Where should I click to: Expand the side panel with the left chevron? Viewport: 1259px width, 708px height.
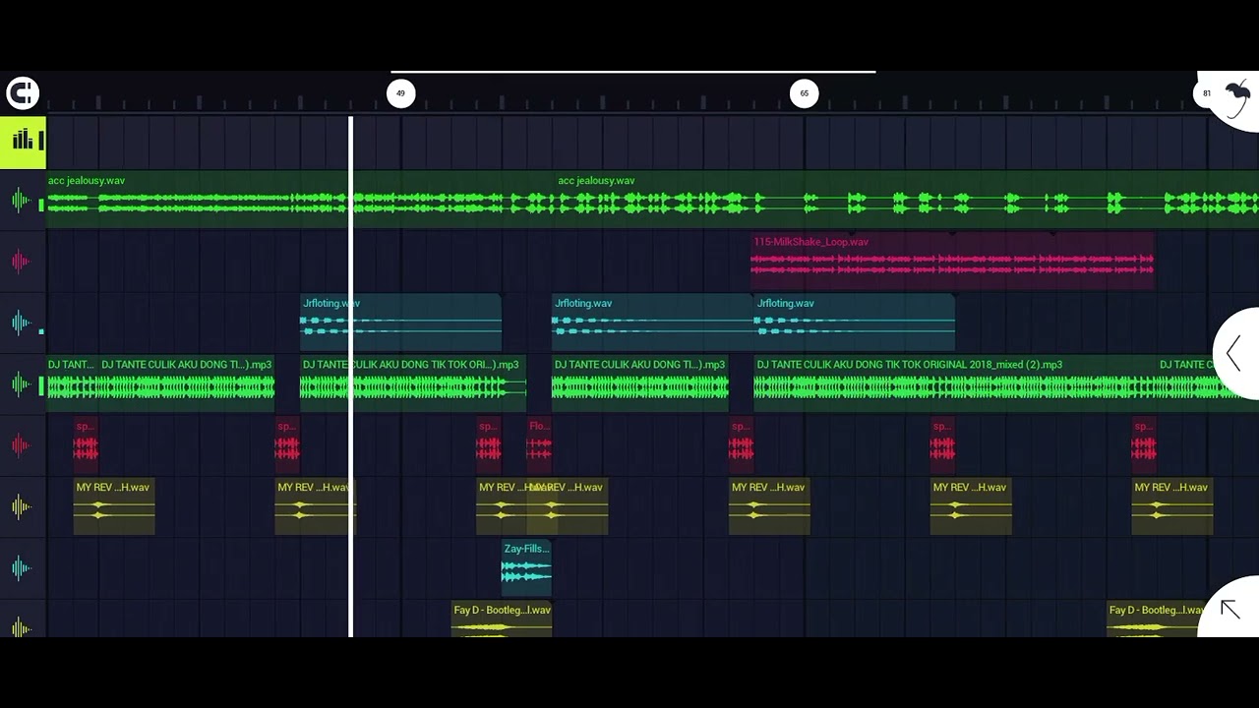pyautogui.click(x=1235, y=353)
